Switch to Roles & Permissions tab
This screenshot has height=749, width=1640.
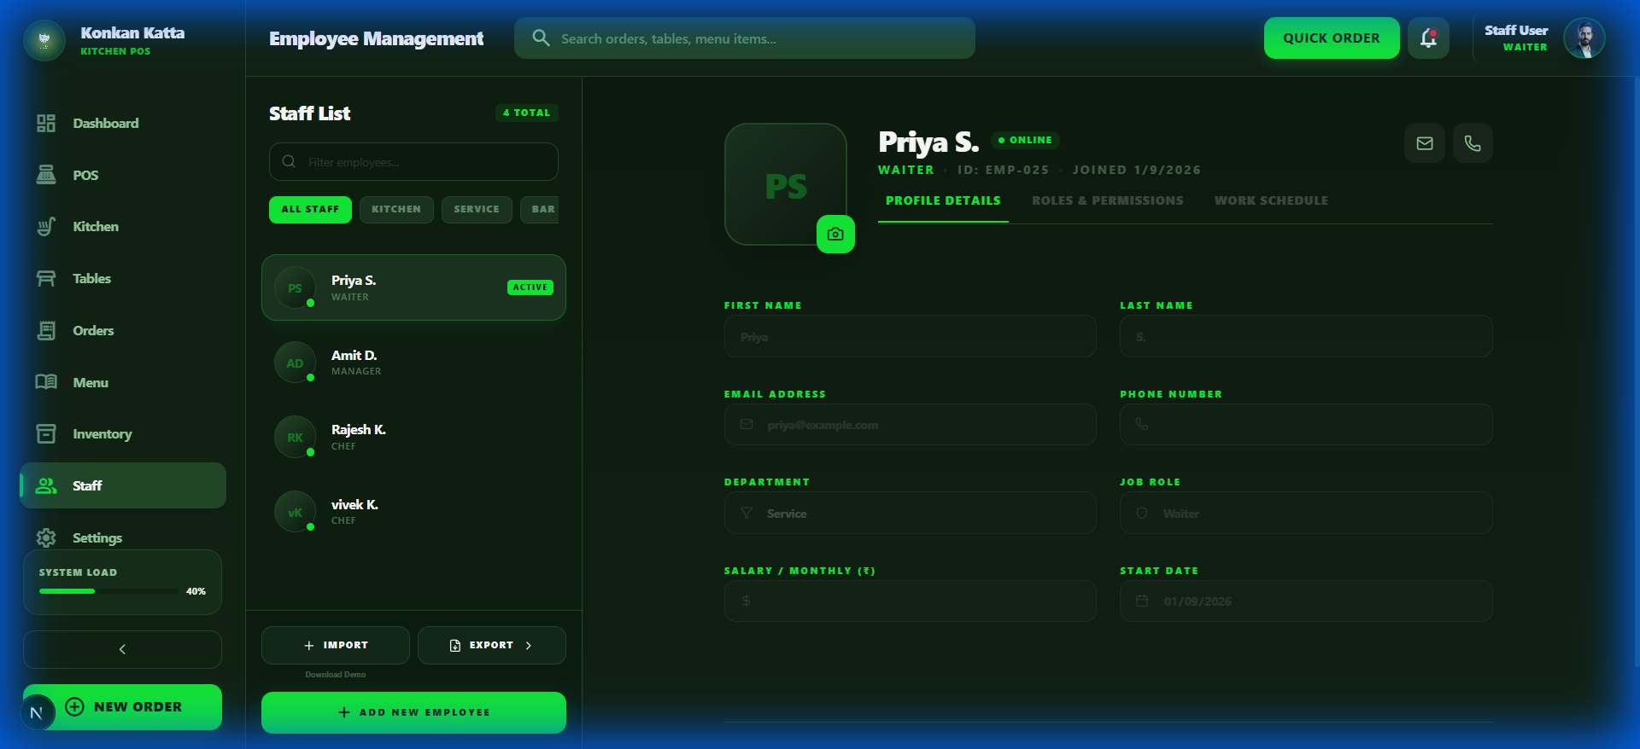(1108, 201)
